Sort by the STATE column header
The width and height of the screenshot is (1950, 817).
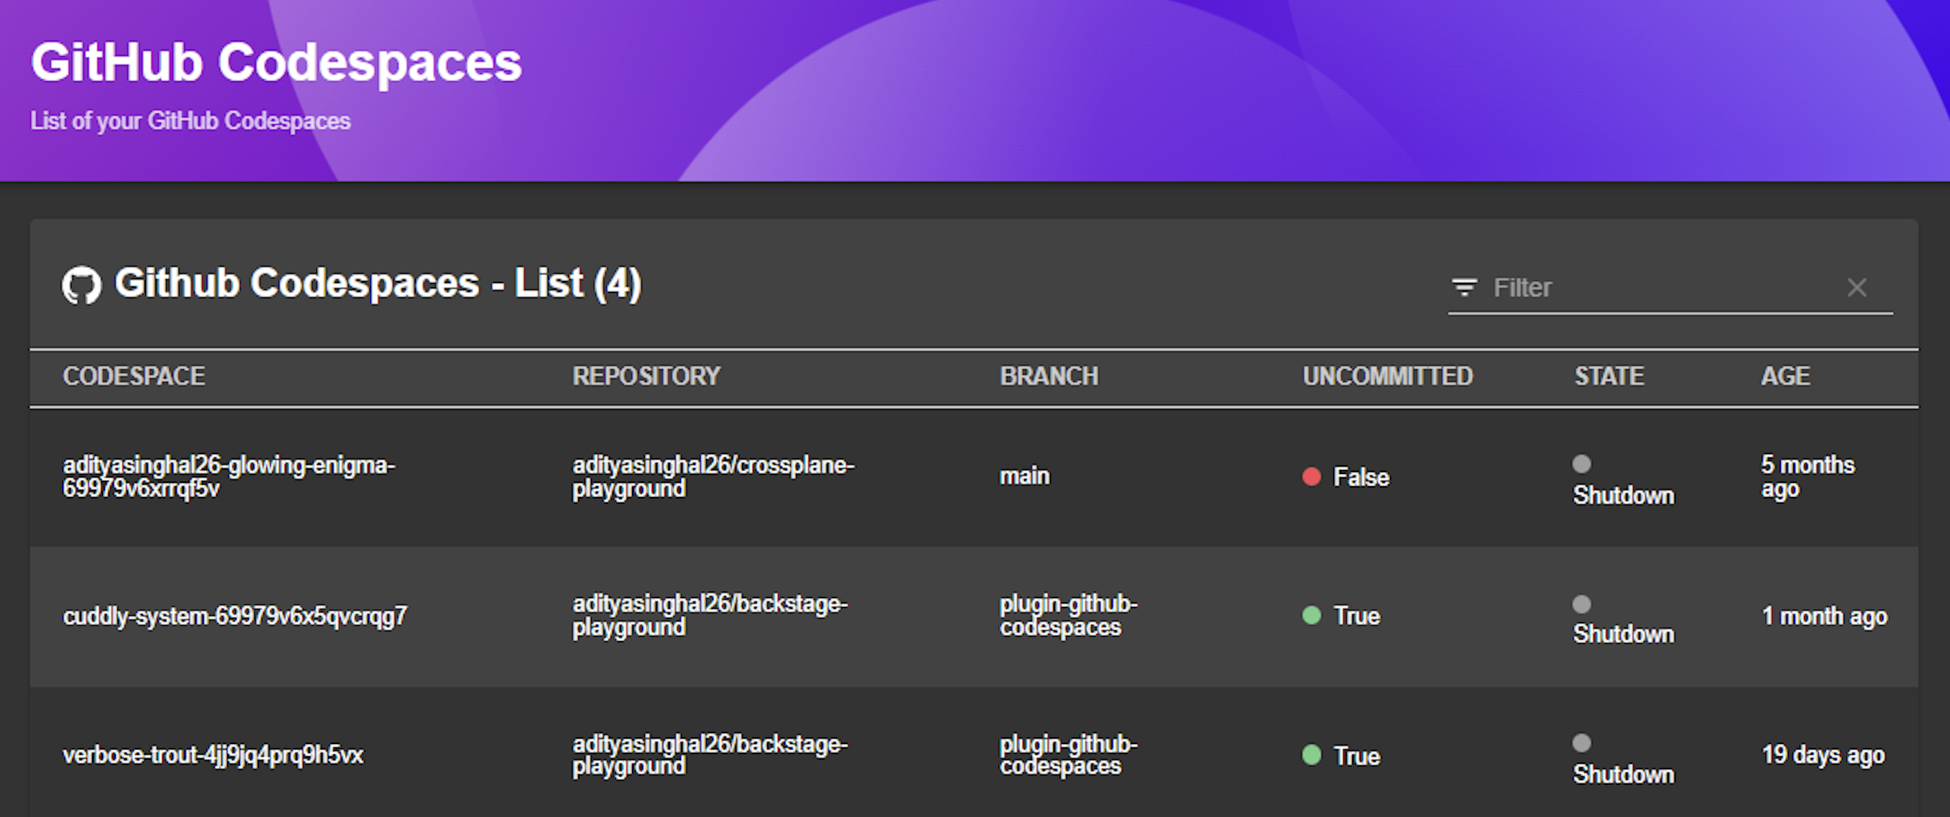pos(1608,376)
